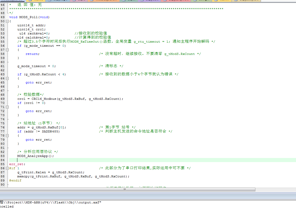Click on 'u16 calchkval=0;' statement
The image size is (296, 208).
(33, 38)
